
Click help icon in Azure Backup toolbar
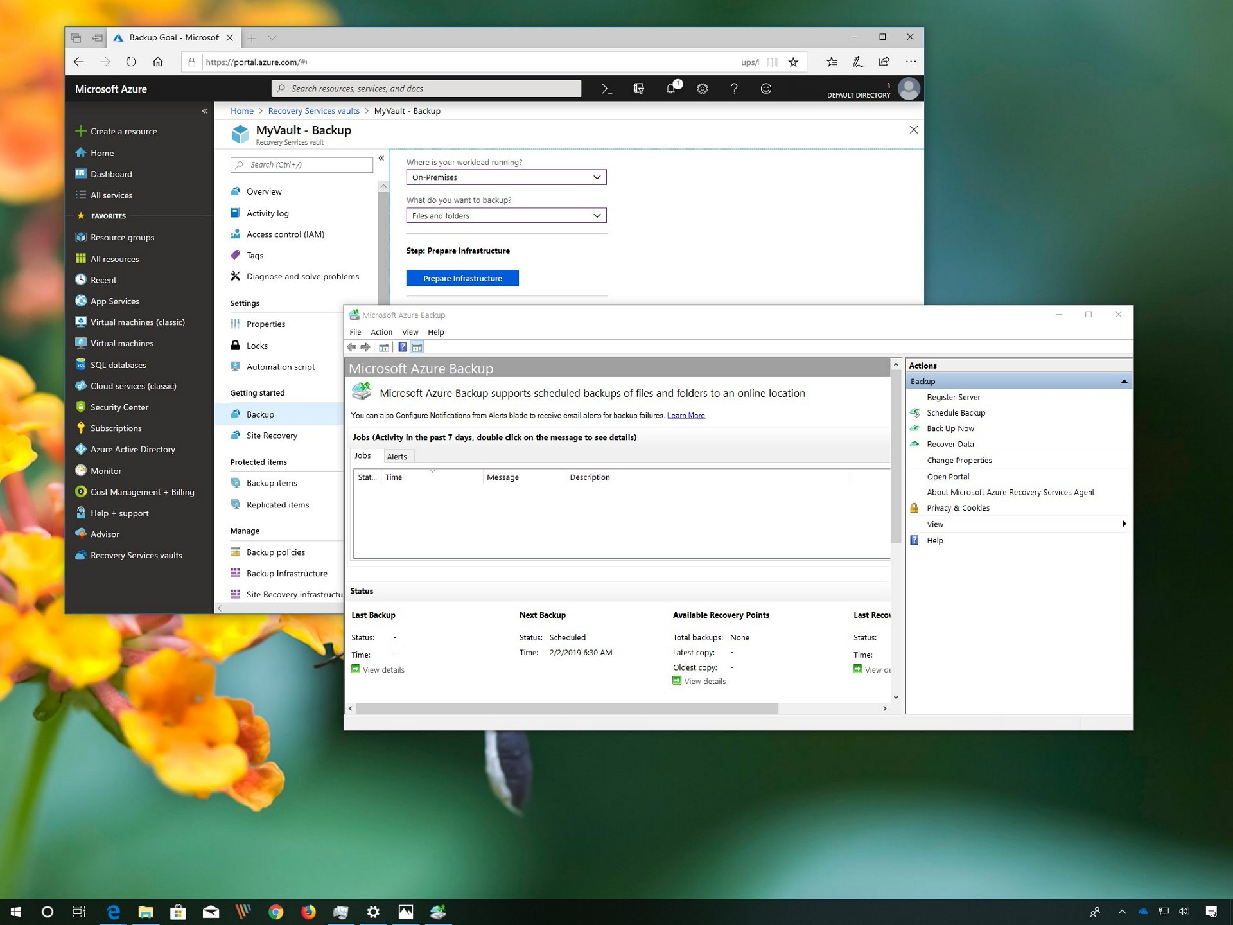click(402, 348)
